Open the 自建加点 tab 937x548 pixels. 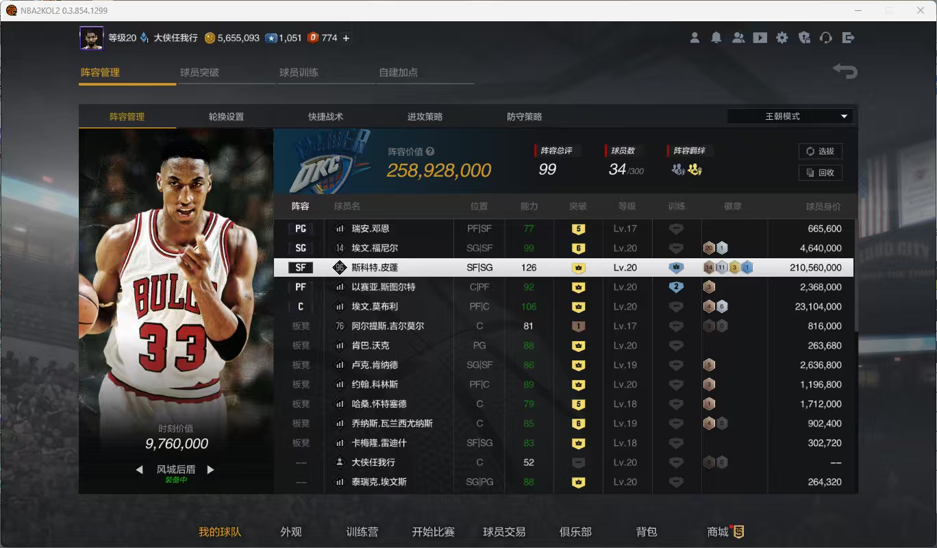(x=399, y=72)
